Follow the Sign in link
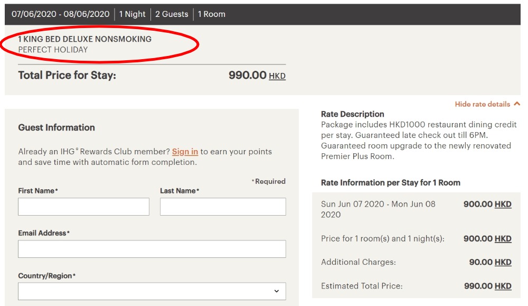Screen dimensions: 528x306 coord(185,152)
